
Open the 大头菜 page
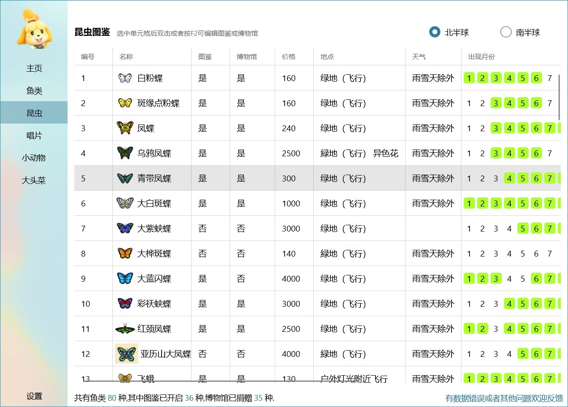click(x=34, y=180)
